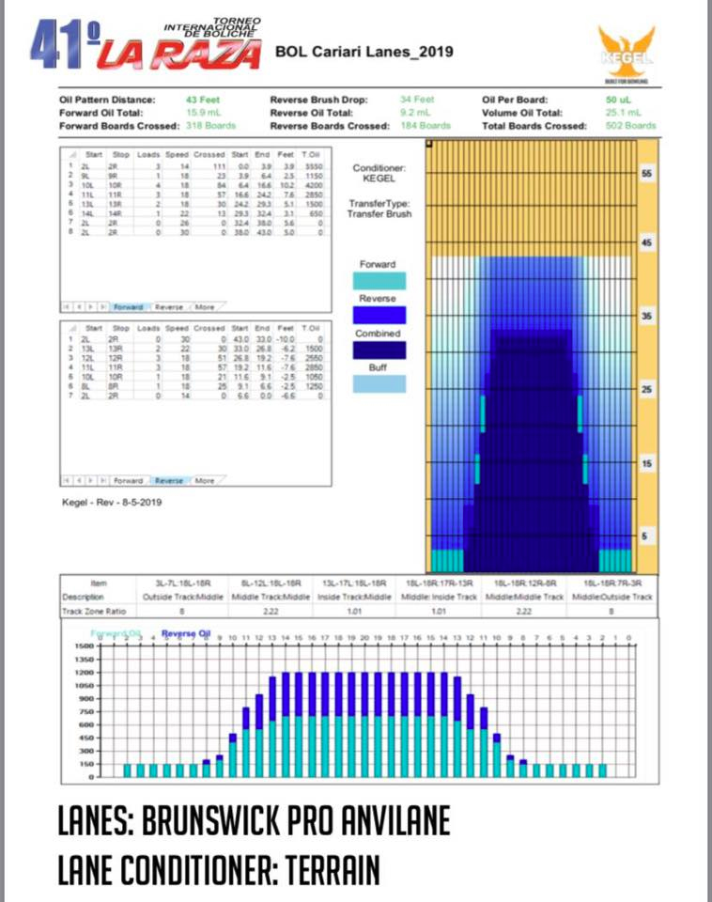712x902 pixels.
Task: Click select-all corner of the lower table
Action: (x=72, y=328)
